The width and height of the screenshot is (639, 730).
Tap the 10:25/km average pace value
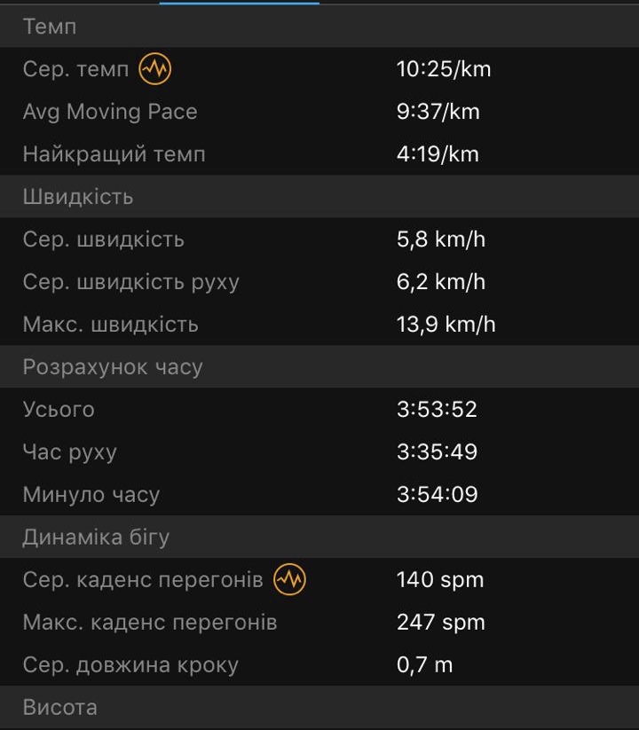(x=444, y=68)
